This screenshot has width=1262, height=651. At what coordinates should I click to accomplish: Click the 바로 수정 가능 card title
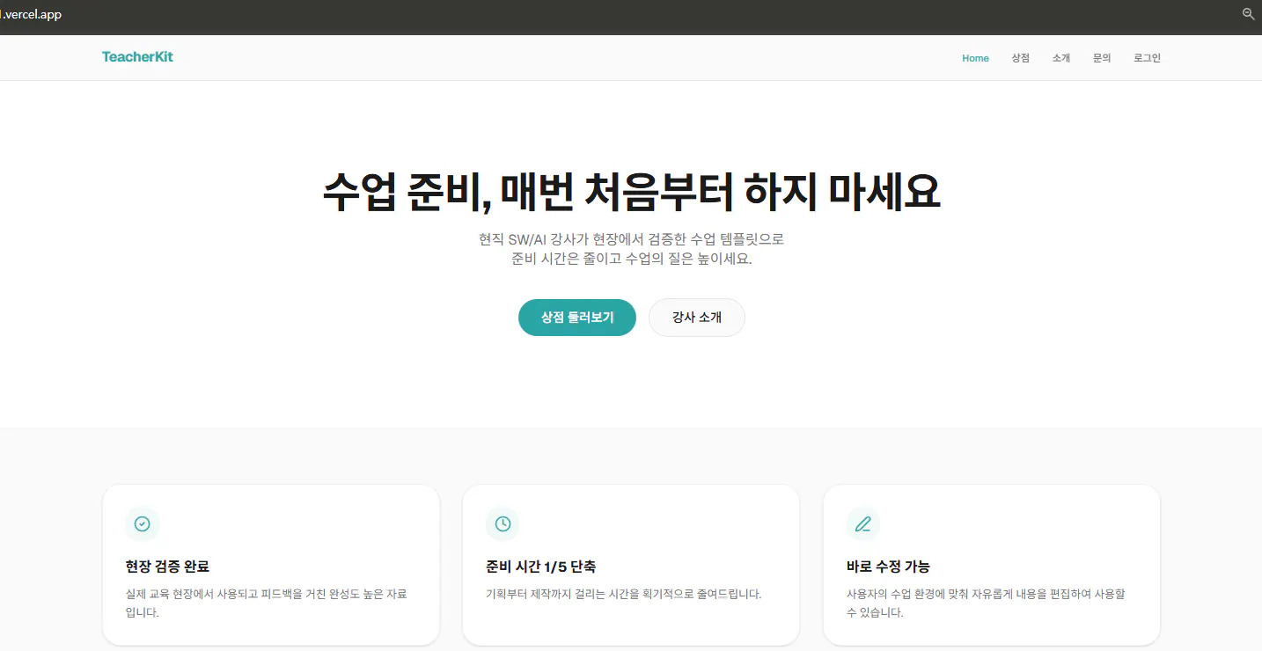tap(888, 567)
